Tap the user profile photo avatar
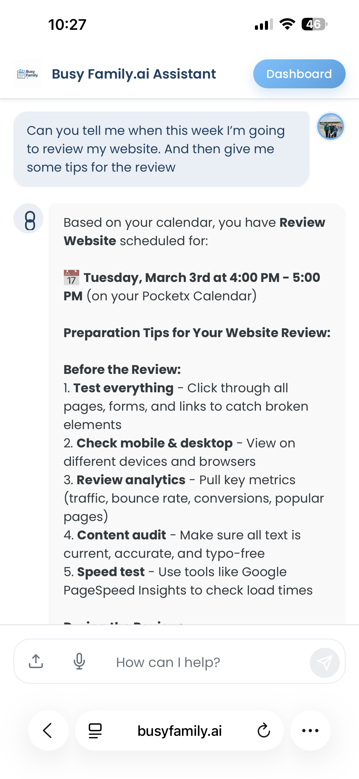359x779 pixels. [x=331, y=127]
